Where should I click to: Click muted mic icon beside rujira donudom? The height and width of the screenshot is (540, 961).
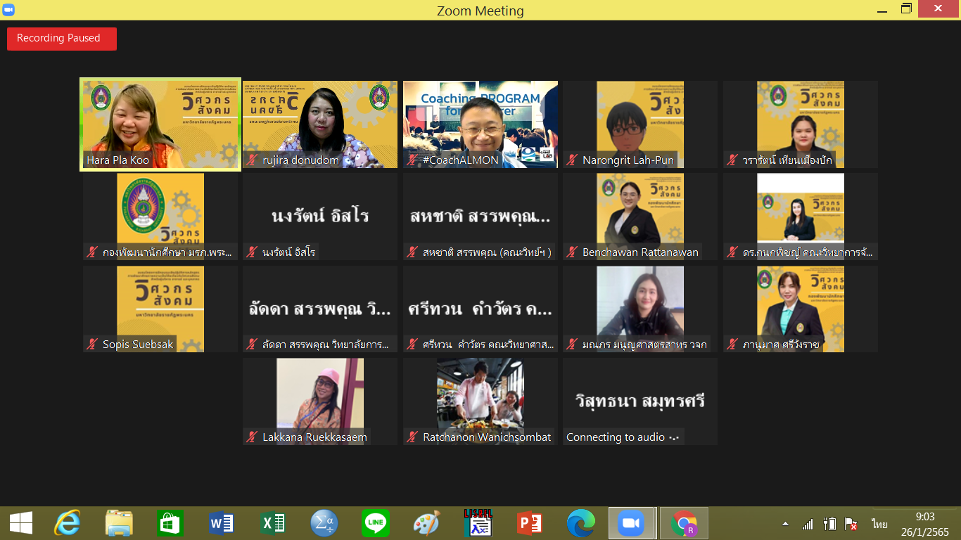(252, 160)
